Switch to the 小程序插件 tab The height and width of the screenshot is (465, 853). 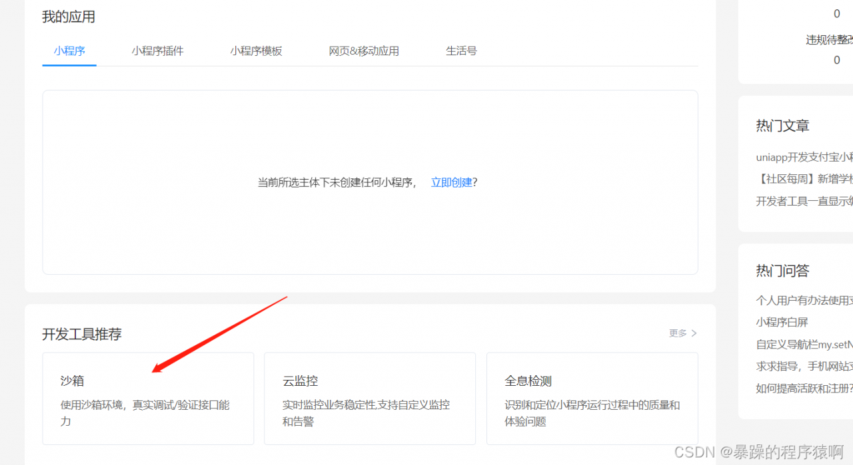157,51
